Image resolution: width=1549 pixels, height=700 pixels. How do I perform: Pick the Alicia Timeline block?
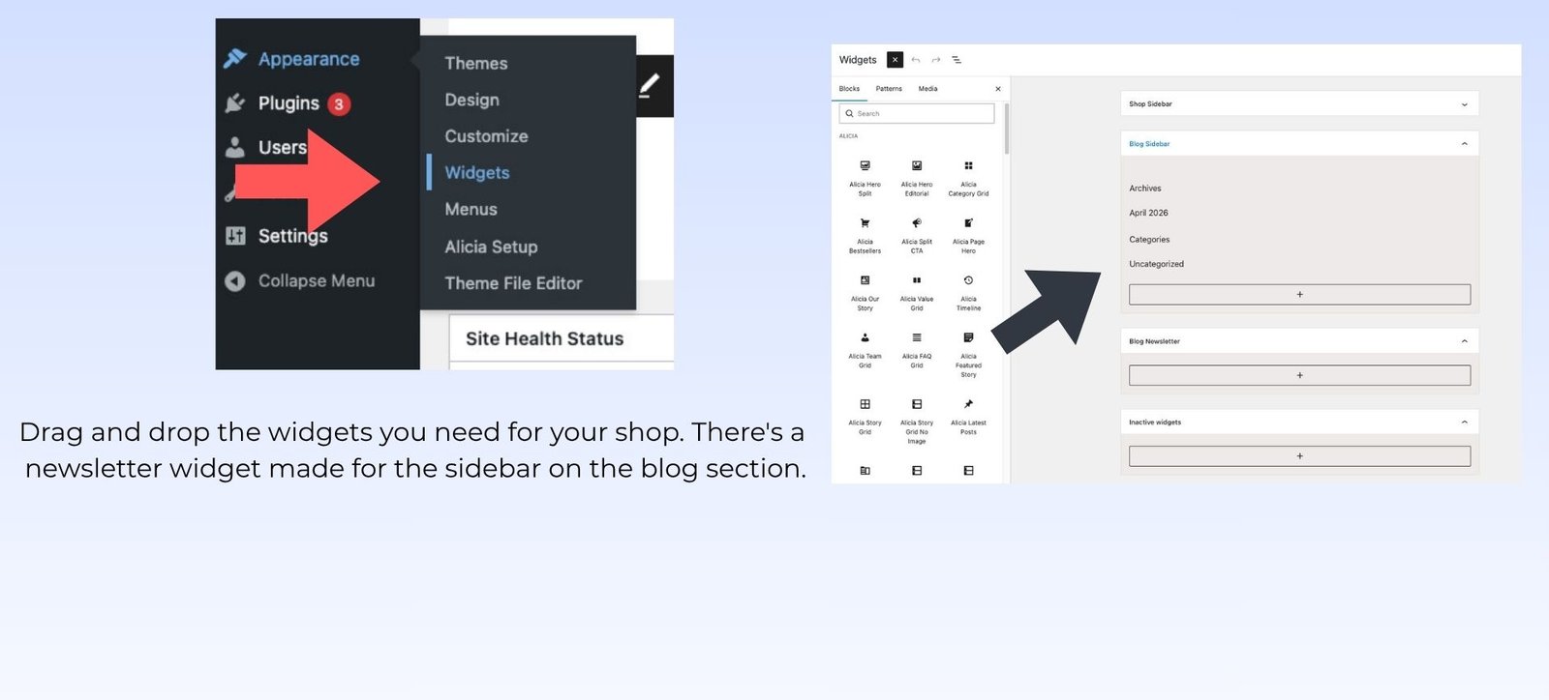[x=968, y=293]
